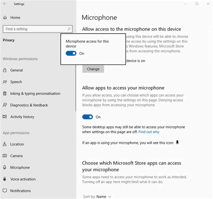
Task: Click the search magnifier icon in Find a setting
Action: point(69,29)
